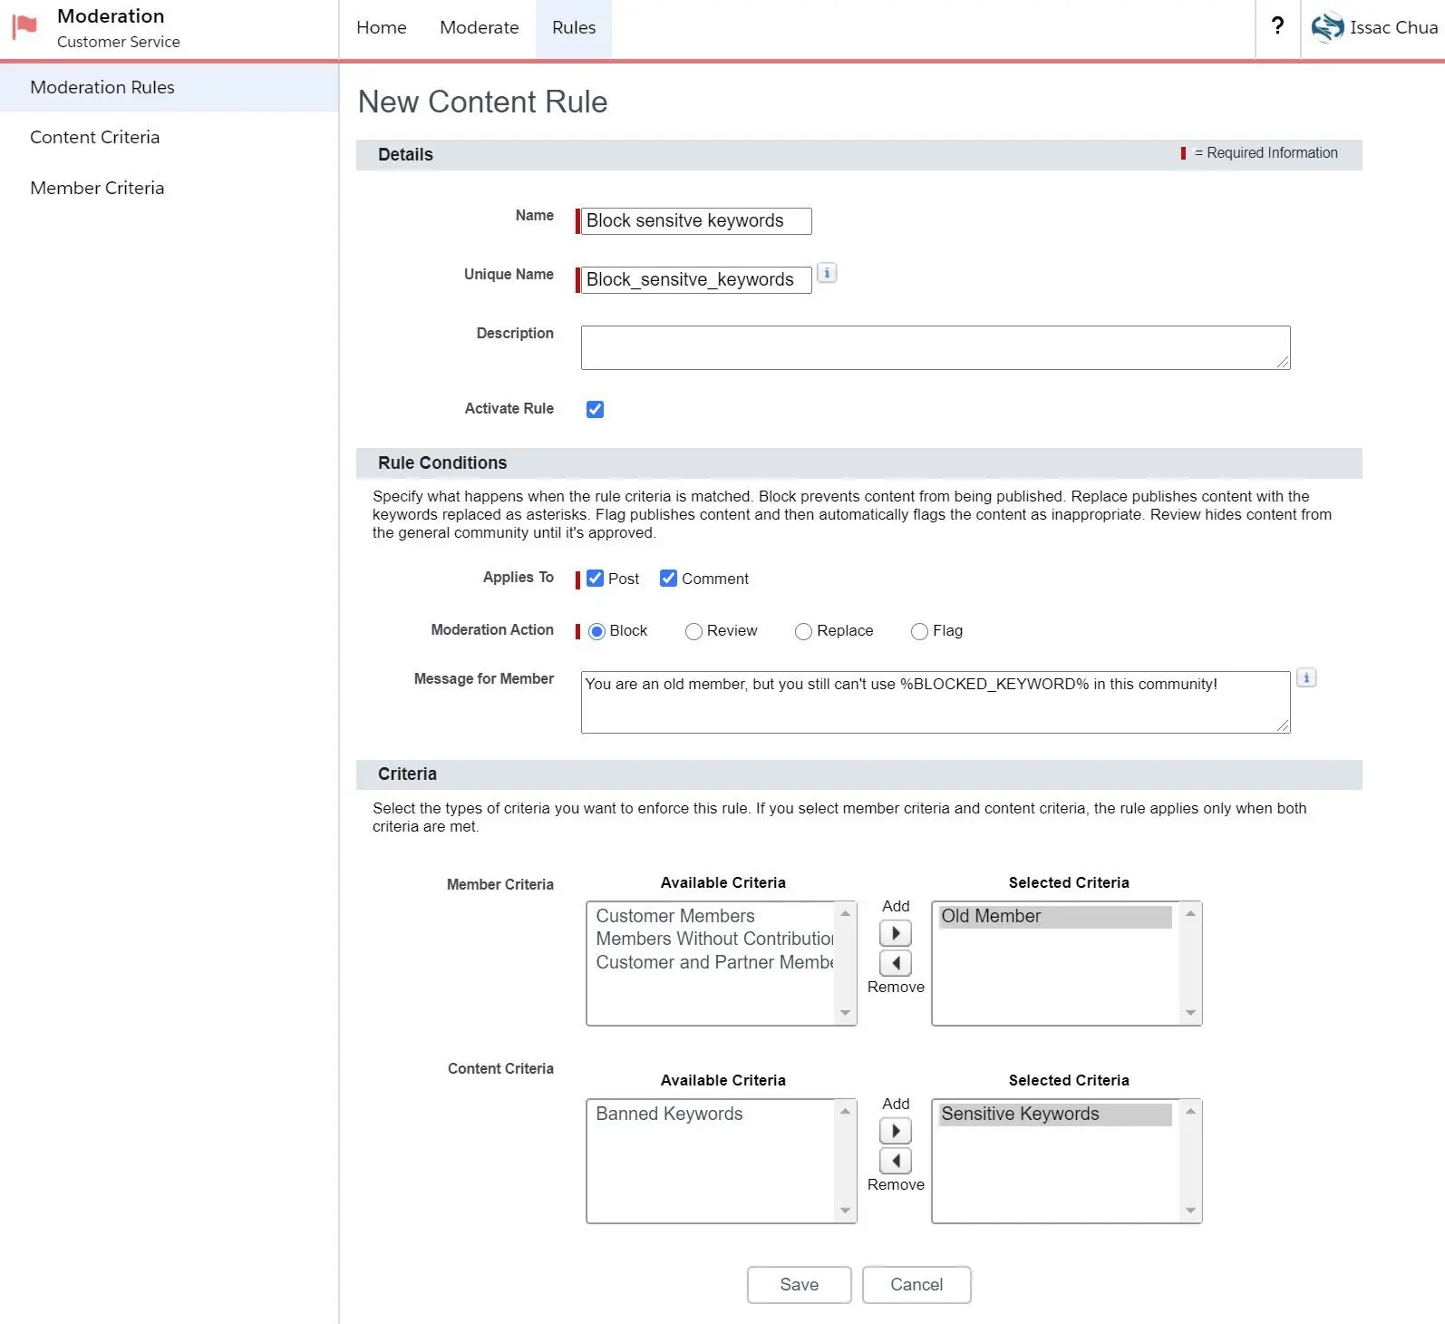Toggle the Activate Rule checkbox
The height and width of the screenshot is (1324, 1445).
[x=595, y=409]
